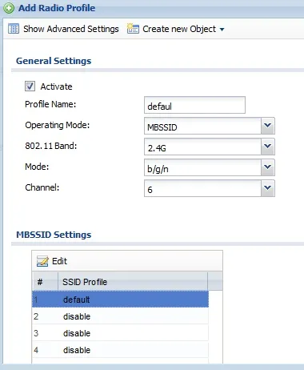The height and width of the screenshot is (370, 304).
Task: Click the channel 6 value field
Action: click(x=202, y=188)
